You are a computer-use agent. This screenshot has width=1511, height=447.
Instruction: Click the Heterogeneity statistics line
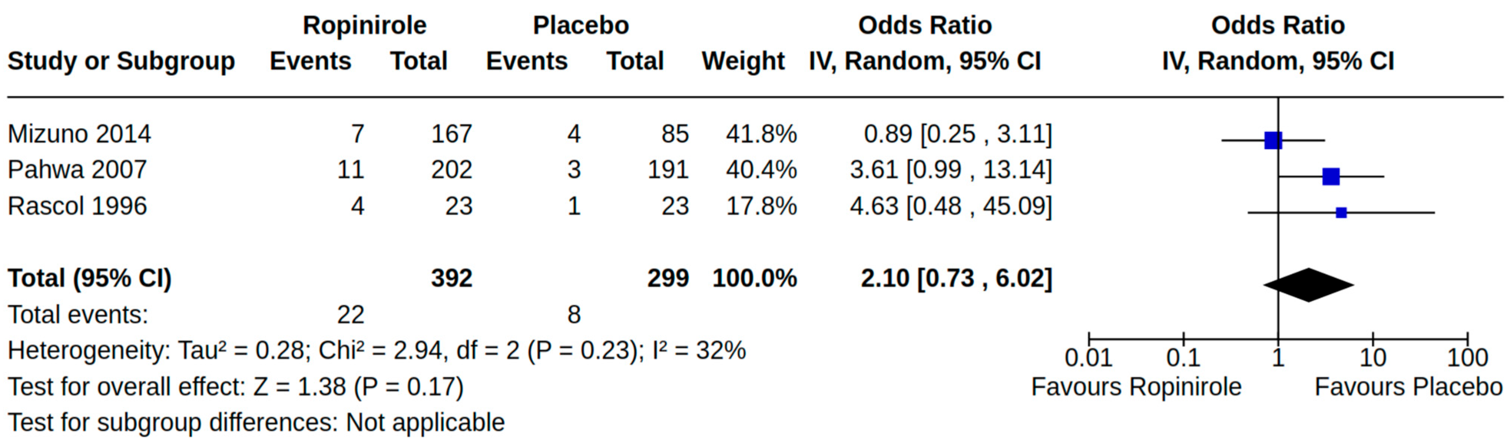coord(376,351)
